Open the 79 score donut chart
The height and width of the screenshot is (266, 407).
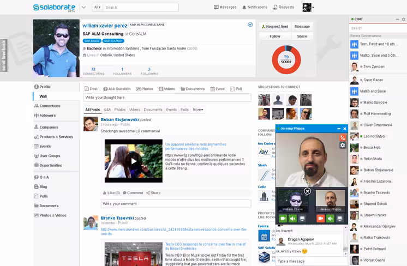pos(286,59)
